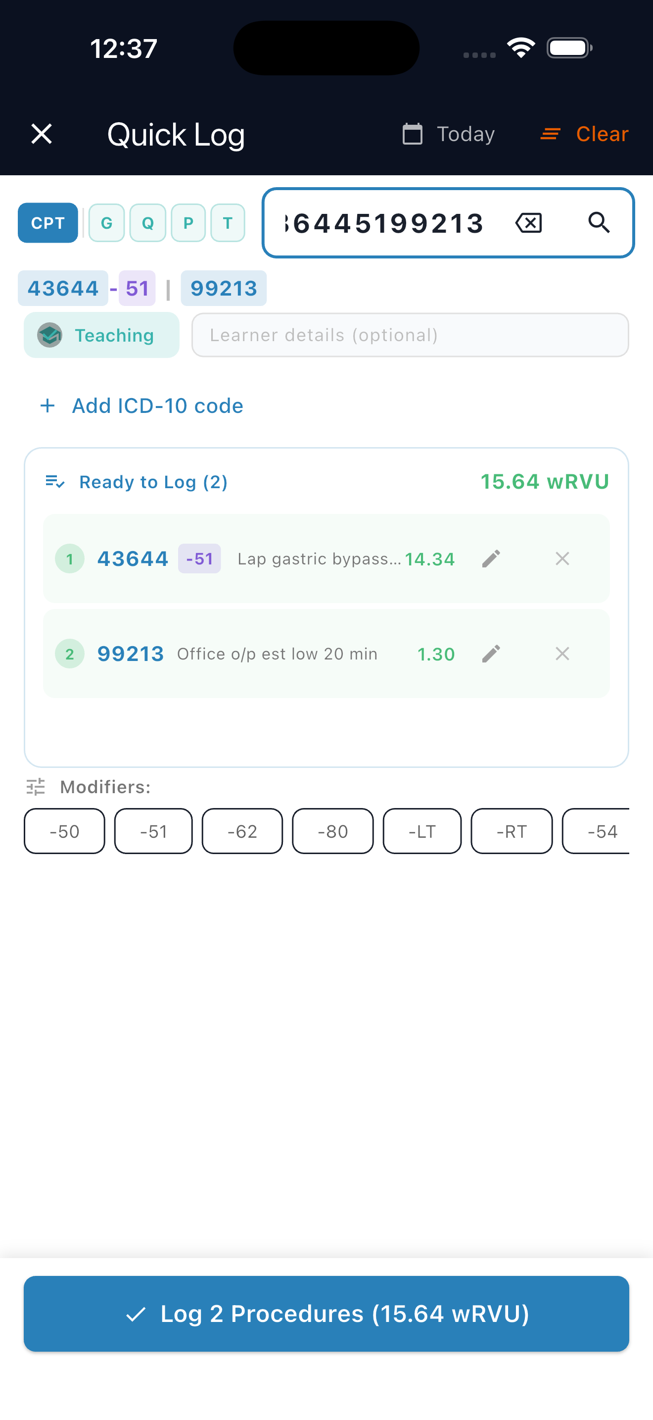
Task: Switch to the G code tab
Action: (107, 223)
